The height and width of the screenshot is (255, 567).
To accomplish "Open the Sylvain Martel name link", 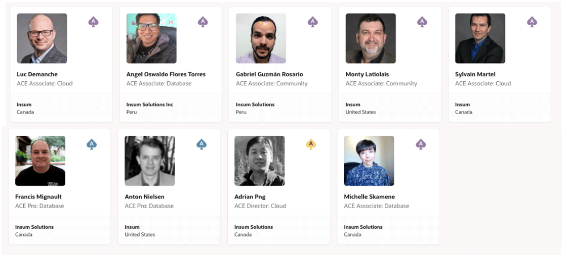I will [475, 74].
